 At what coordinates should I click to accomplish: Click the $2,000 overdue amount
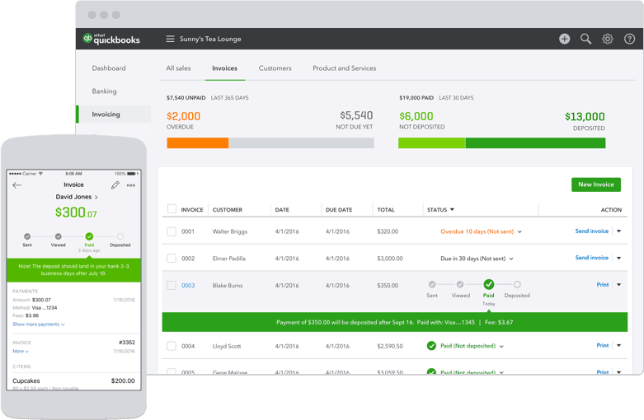(183, 116)
